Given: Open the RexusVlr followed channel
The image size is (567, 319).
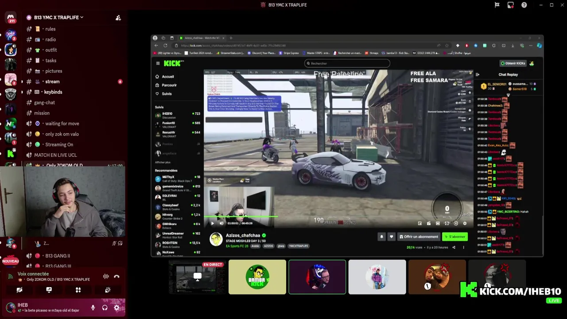Looking at the screenshot, I should pyautogui.click(x=178, y=134).
